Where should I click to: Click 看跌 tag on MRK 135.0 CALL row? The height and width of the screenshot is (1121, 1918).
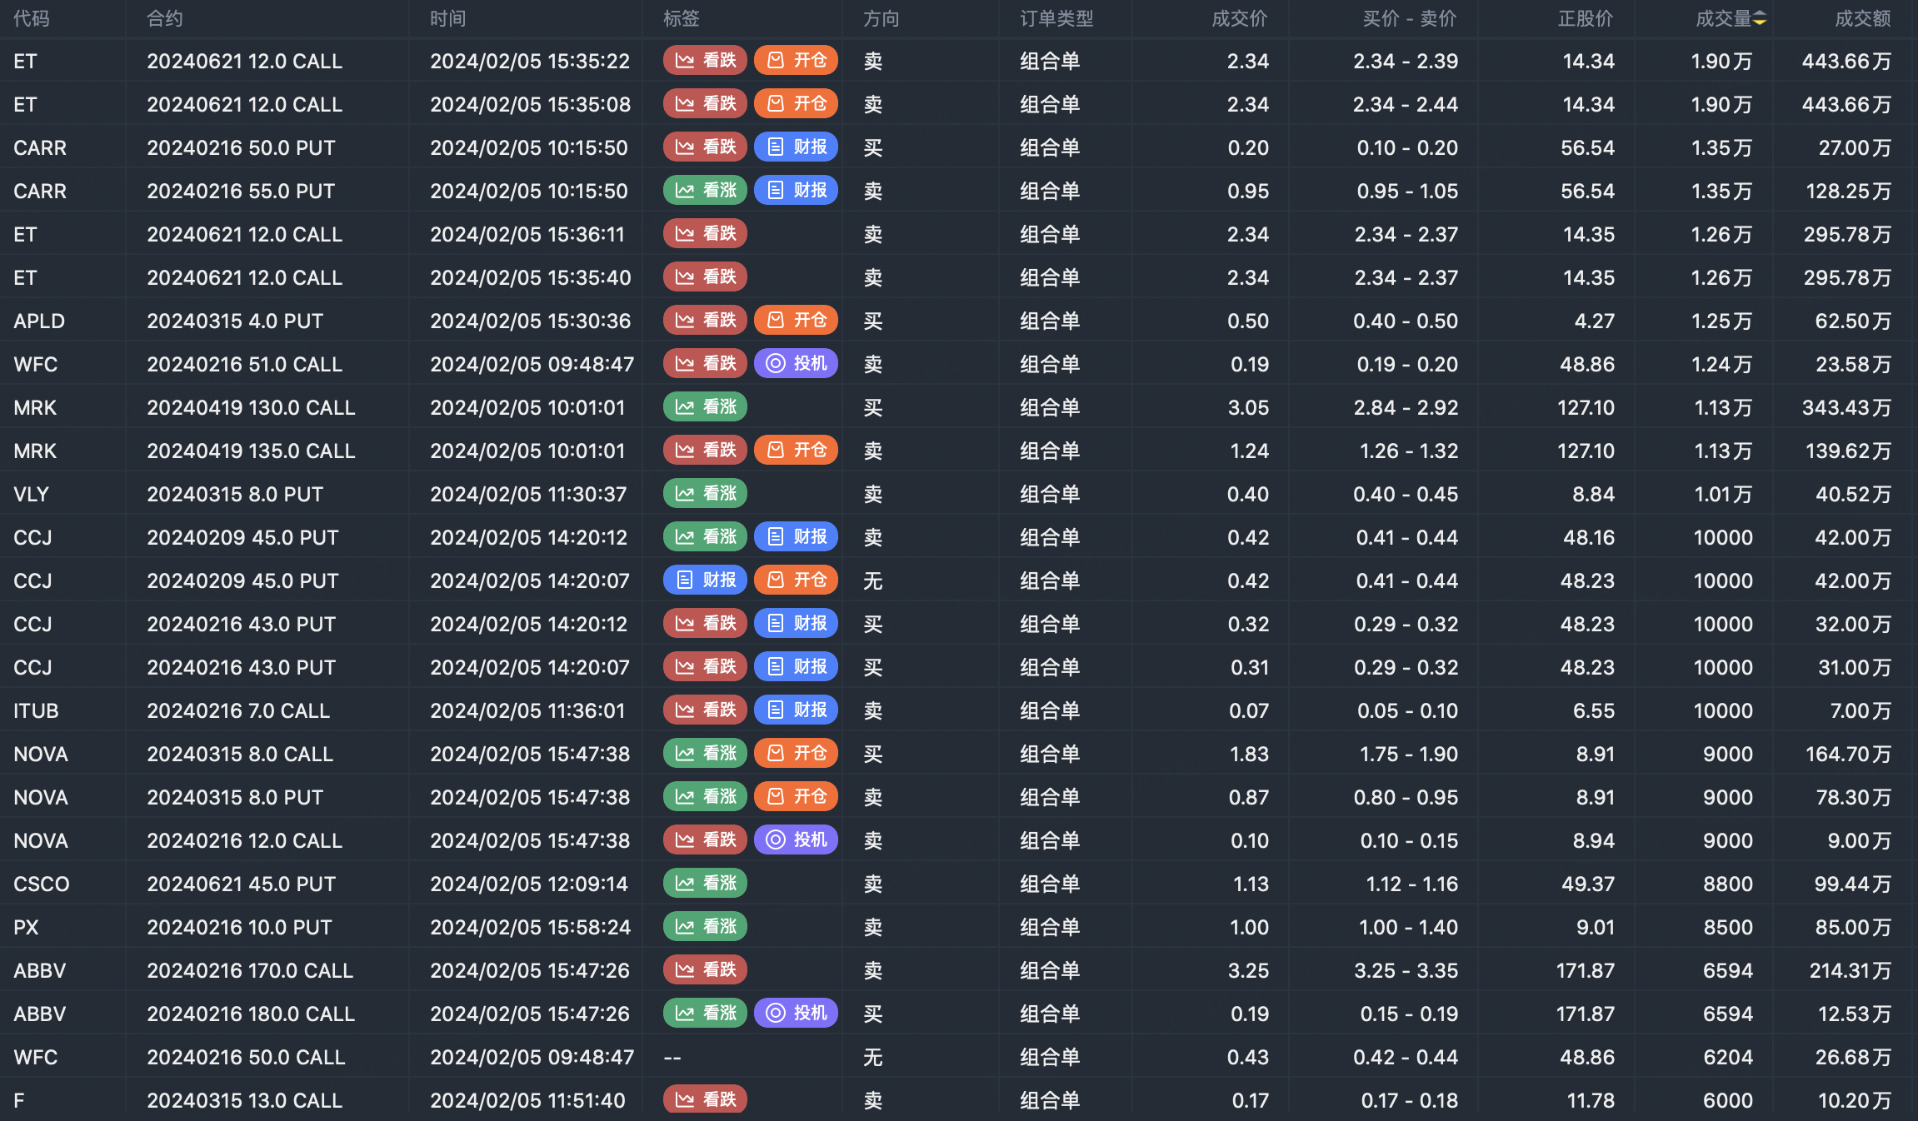click(x=705, y=450)
